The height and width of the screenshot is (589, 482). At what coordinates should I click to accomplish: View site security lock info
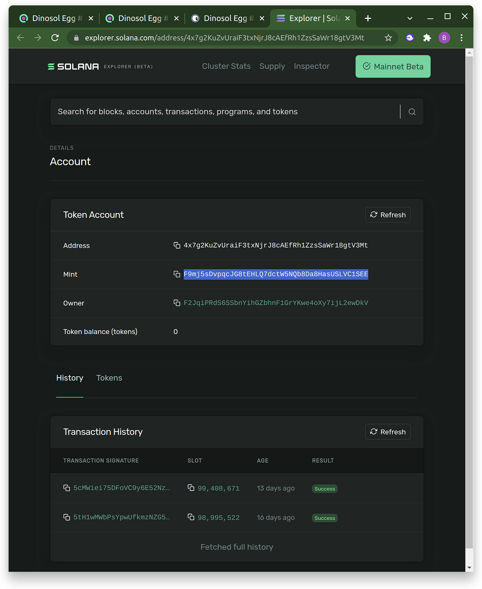point(76,38)
